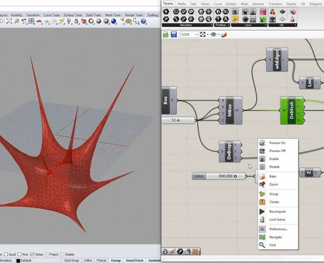Select the MBox component on canvas
324x263 pixels.
coord(230,110)
